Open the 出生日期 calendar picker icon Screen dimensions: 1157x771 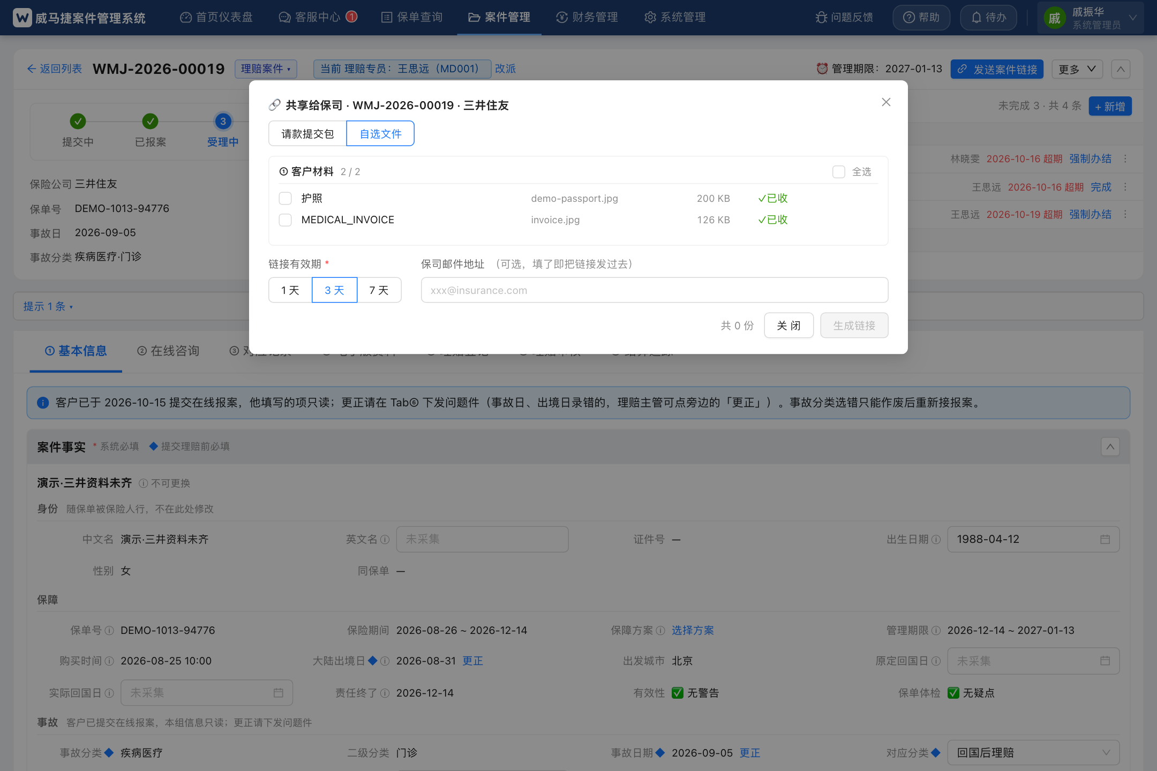click(1105, 539)
